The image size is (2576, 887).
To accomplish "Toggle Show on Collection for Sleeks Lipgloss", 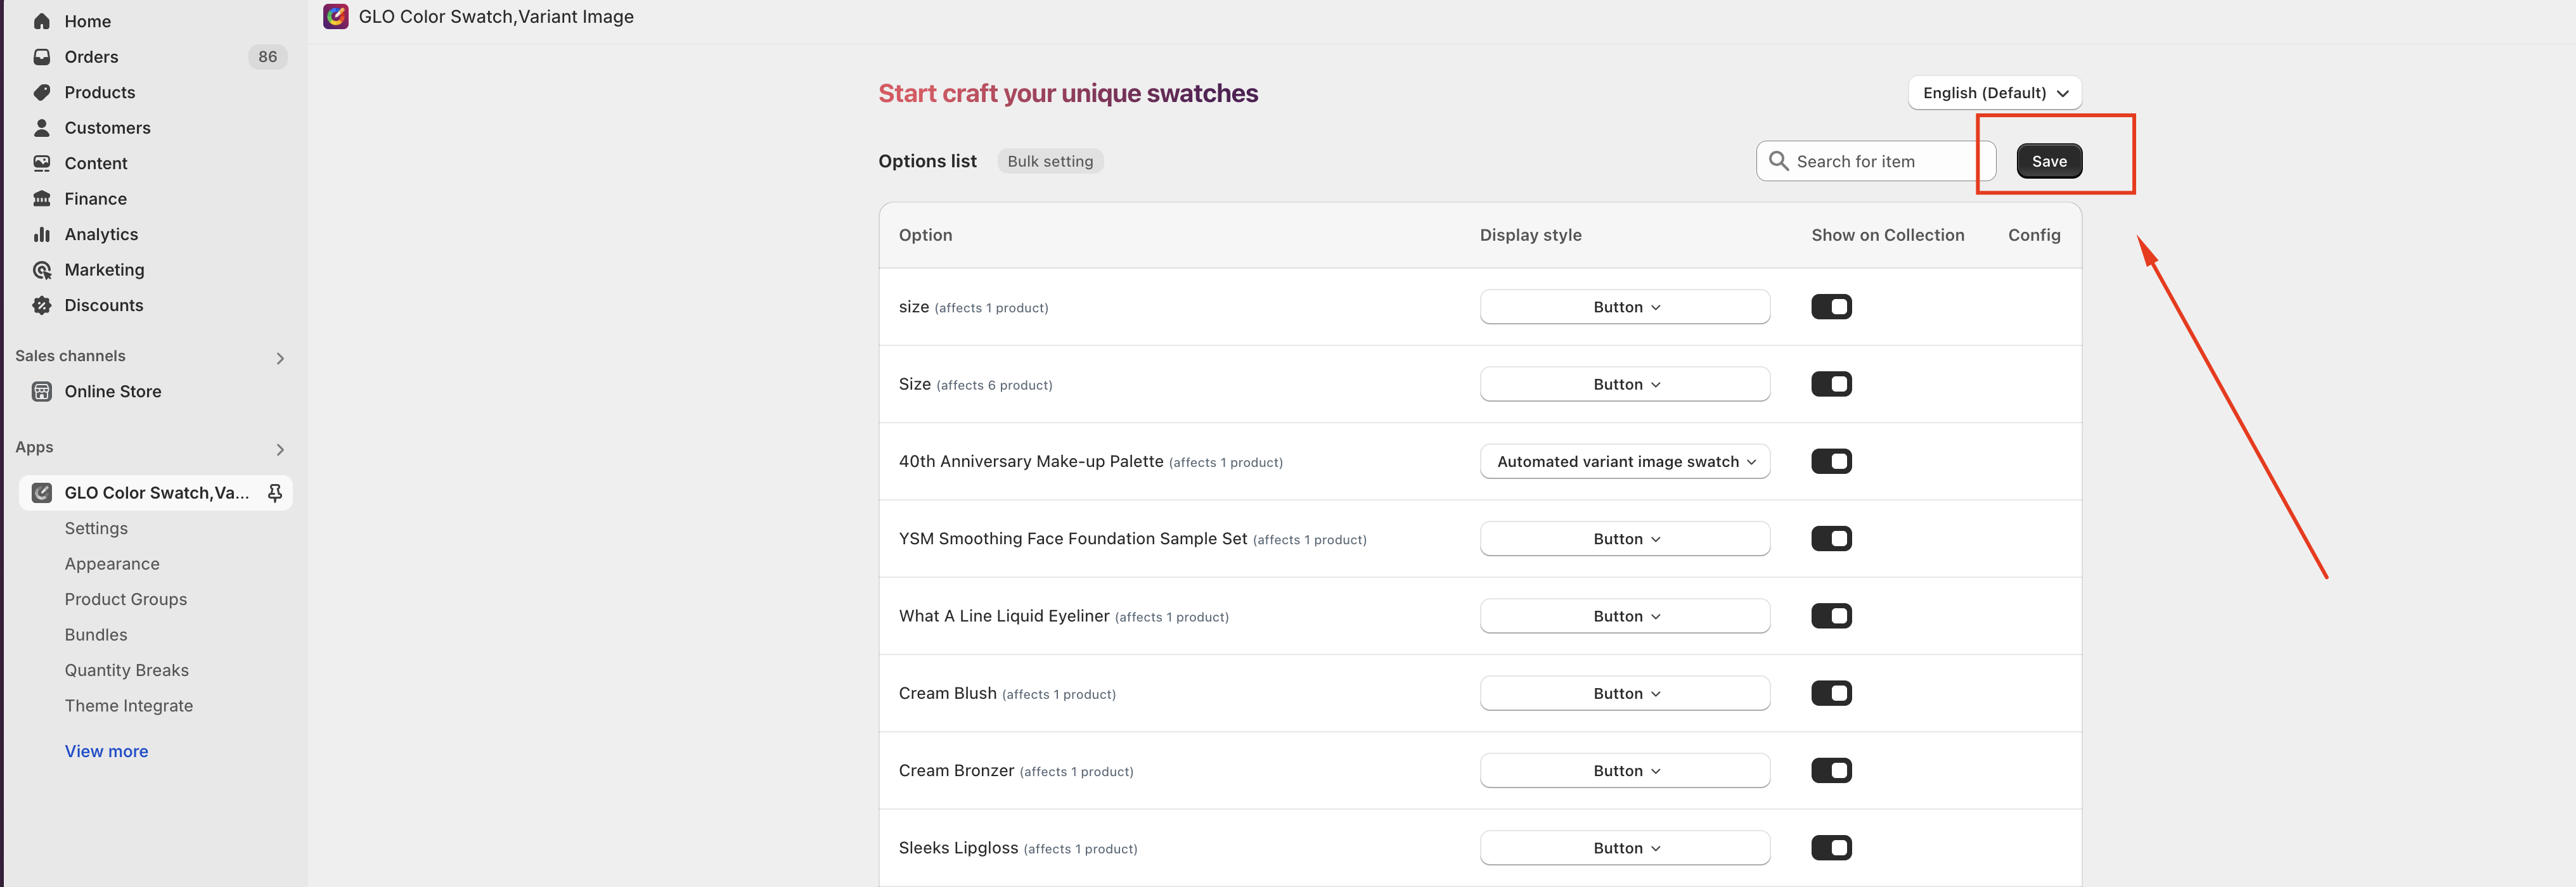I will pos(1831,848).
